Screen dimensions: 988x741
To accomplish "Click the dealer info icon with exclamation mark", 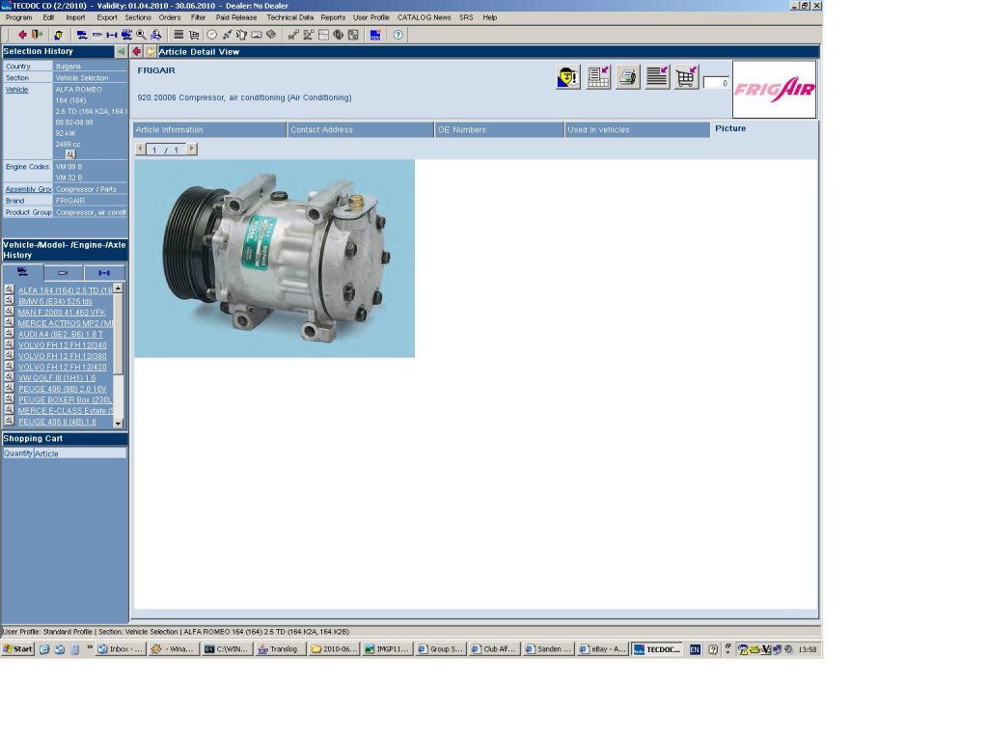I will [568, 78].
